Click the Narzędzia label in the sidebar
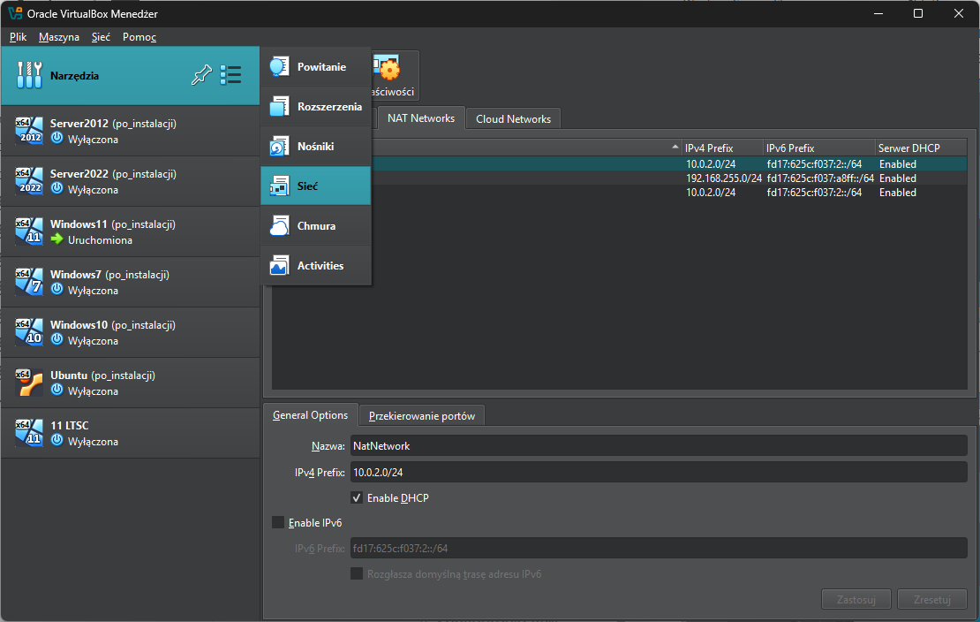The image size is (980, 622). click(x=74, y=76)
